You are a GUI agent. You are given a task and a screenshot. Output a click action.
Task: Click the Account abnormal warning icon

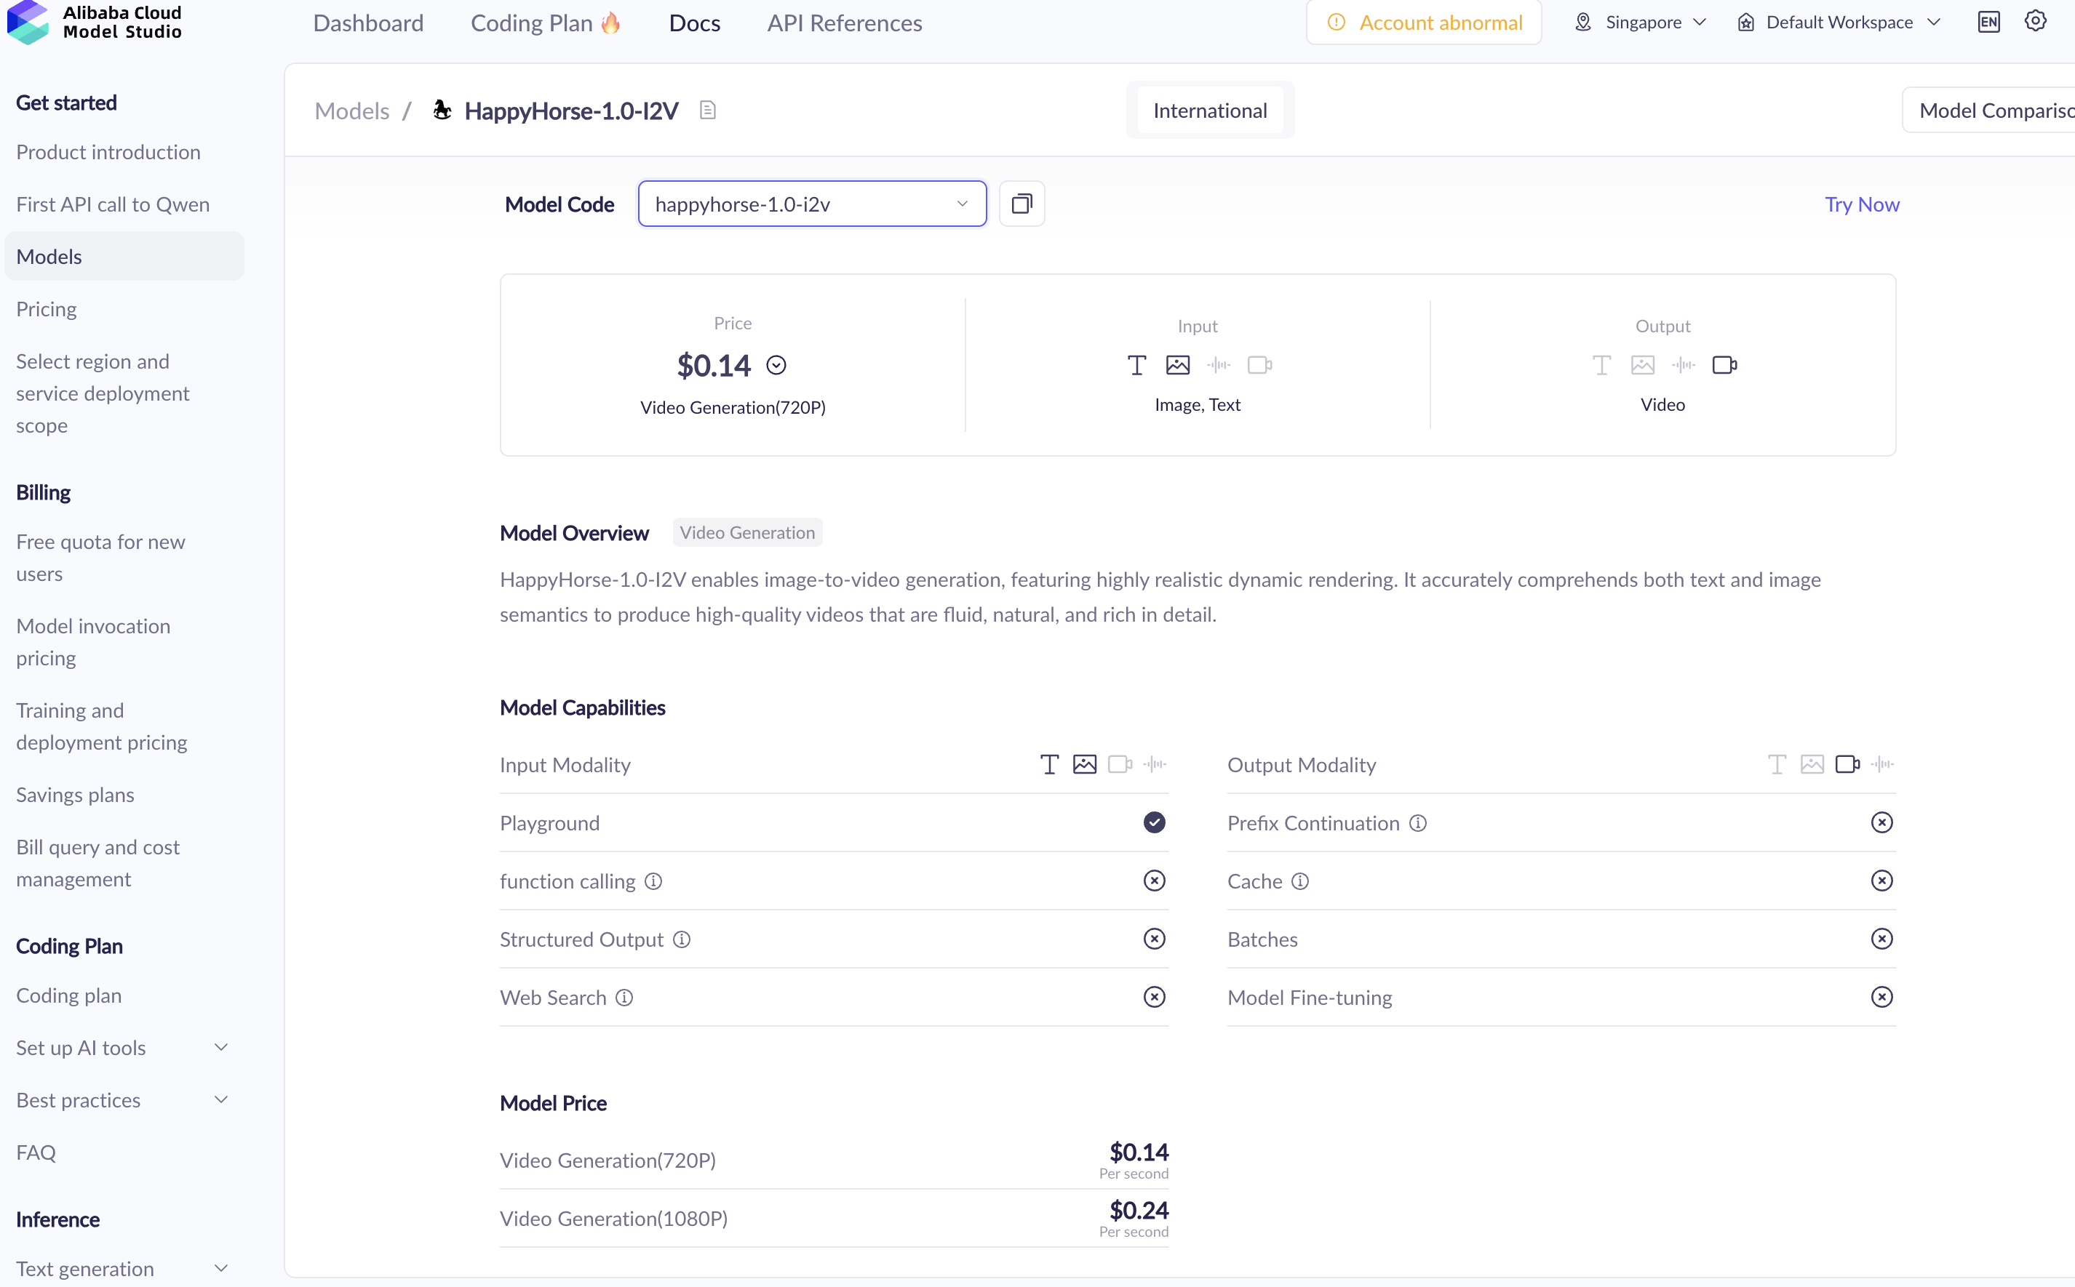click(1336, 23)
